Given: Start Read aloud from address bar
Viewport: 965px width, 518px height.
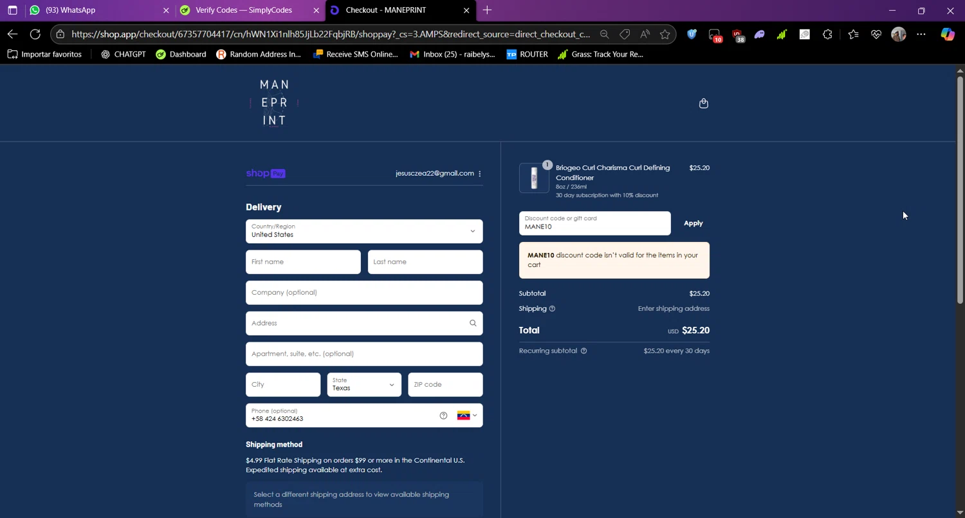Looking at the screenshot, I should click(645, 34).
